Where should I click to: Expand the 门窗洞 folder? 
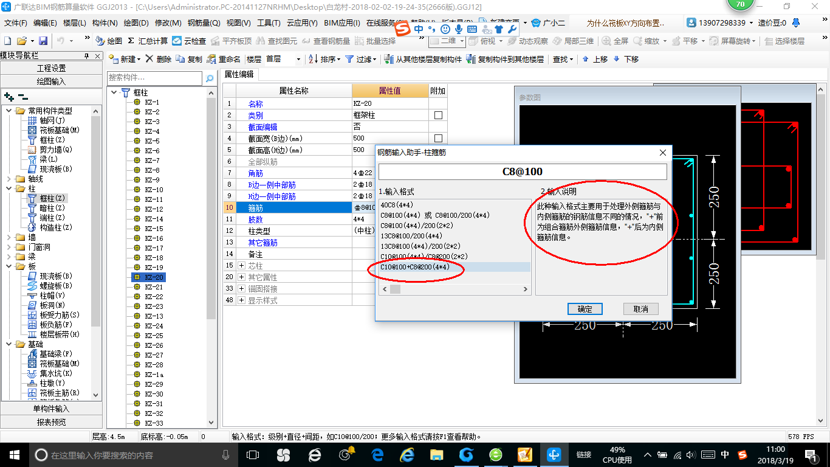coord(9,247)
